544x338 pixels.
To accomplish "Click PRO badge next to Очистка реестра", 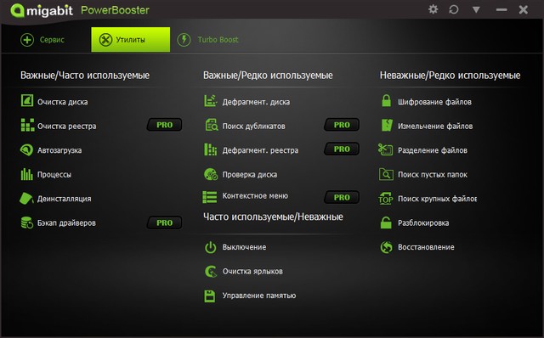I will pyautogui.click(x=164, y=125).
